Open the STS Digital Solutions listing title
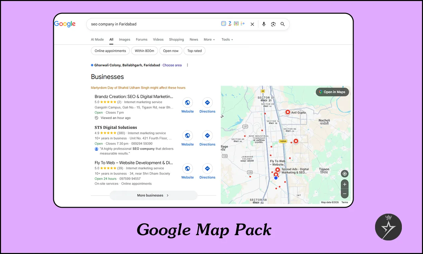Screen dimensions: 423x254 pyautogui.click(x=116, y=127)
